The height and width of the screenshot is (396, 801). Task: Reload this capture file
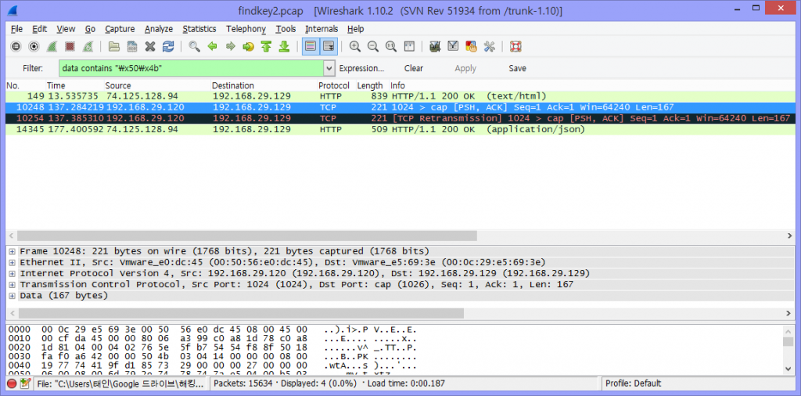point(168,46)
